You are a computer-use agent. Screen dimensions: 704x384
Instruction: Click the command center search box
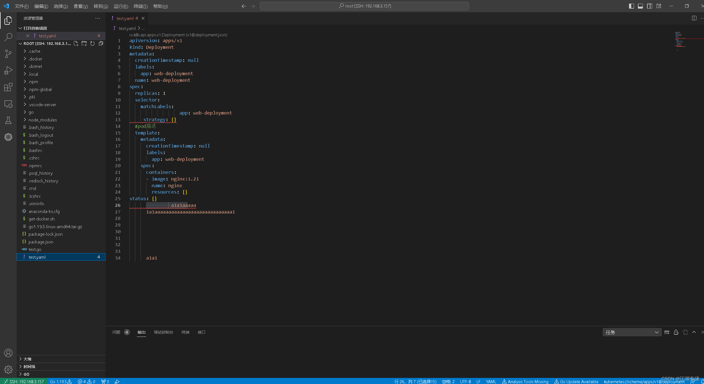[x=364, y=6]
